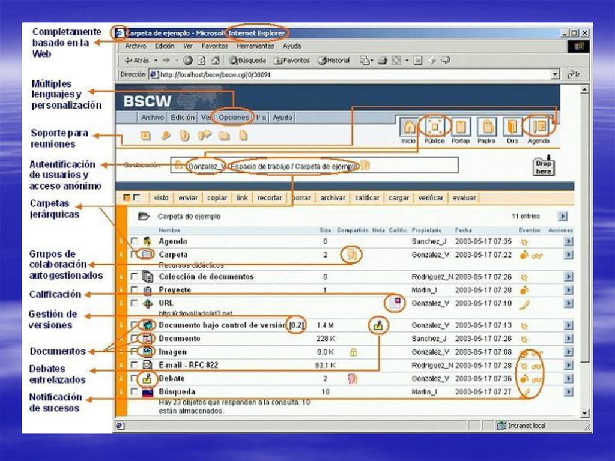
Task: Click the IE Print toolbar icon
Action: pos(383,61)
